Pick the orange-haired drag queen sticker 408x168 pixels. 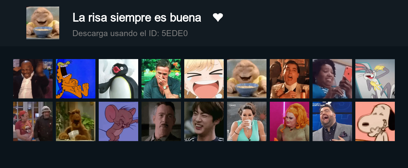pyautogui.click(x=290, y=121)
